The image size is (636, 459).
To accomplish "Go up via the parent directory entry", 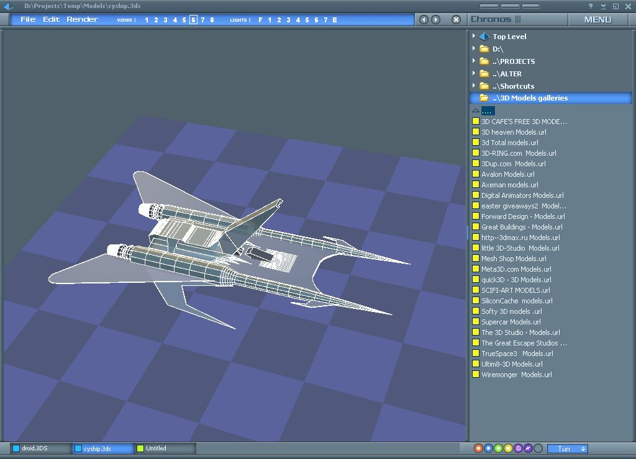I will pyautogui.click(x=488, y=110).
